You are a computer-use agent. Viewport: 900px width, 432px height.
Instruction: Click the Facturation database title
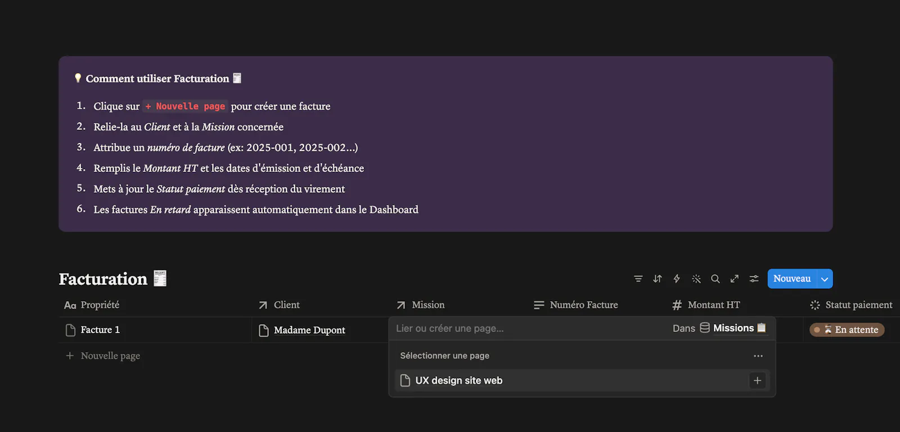click(103, 279)
